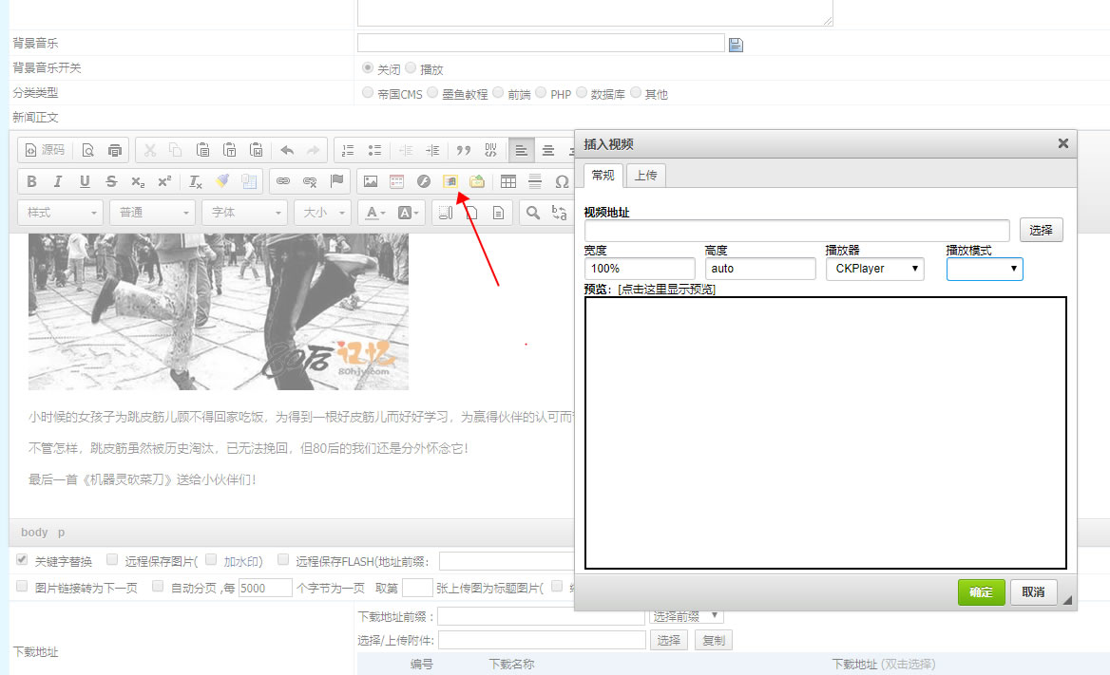Undo the last editor action
The width and height of the screenshot is (1110, 675).
coord(285,149)
